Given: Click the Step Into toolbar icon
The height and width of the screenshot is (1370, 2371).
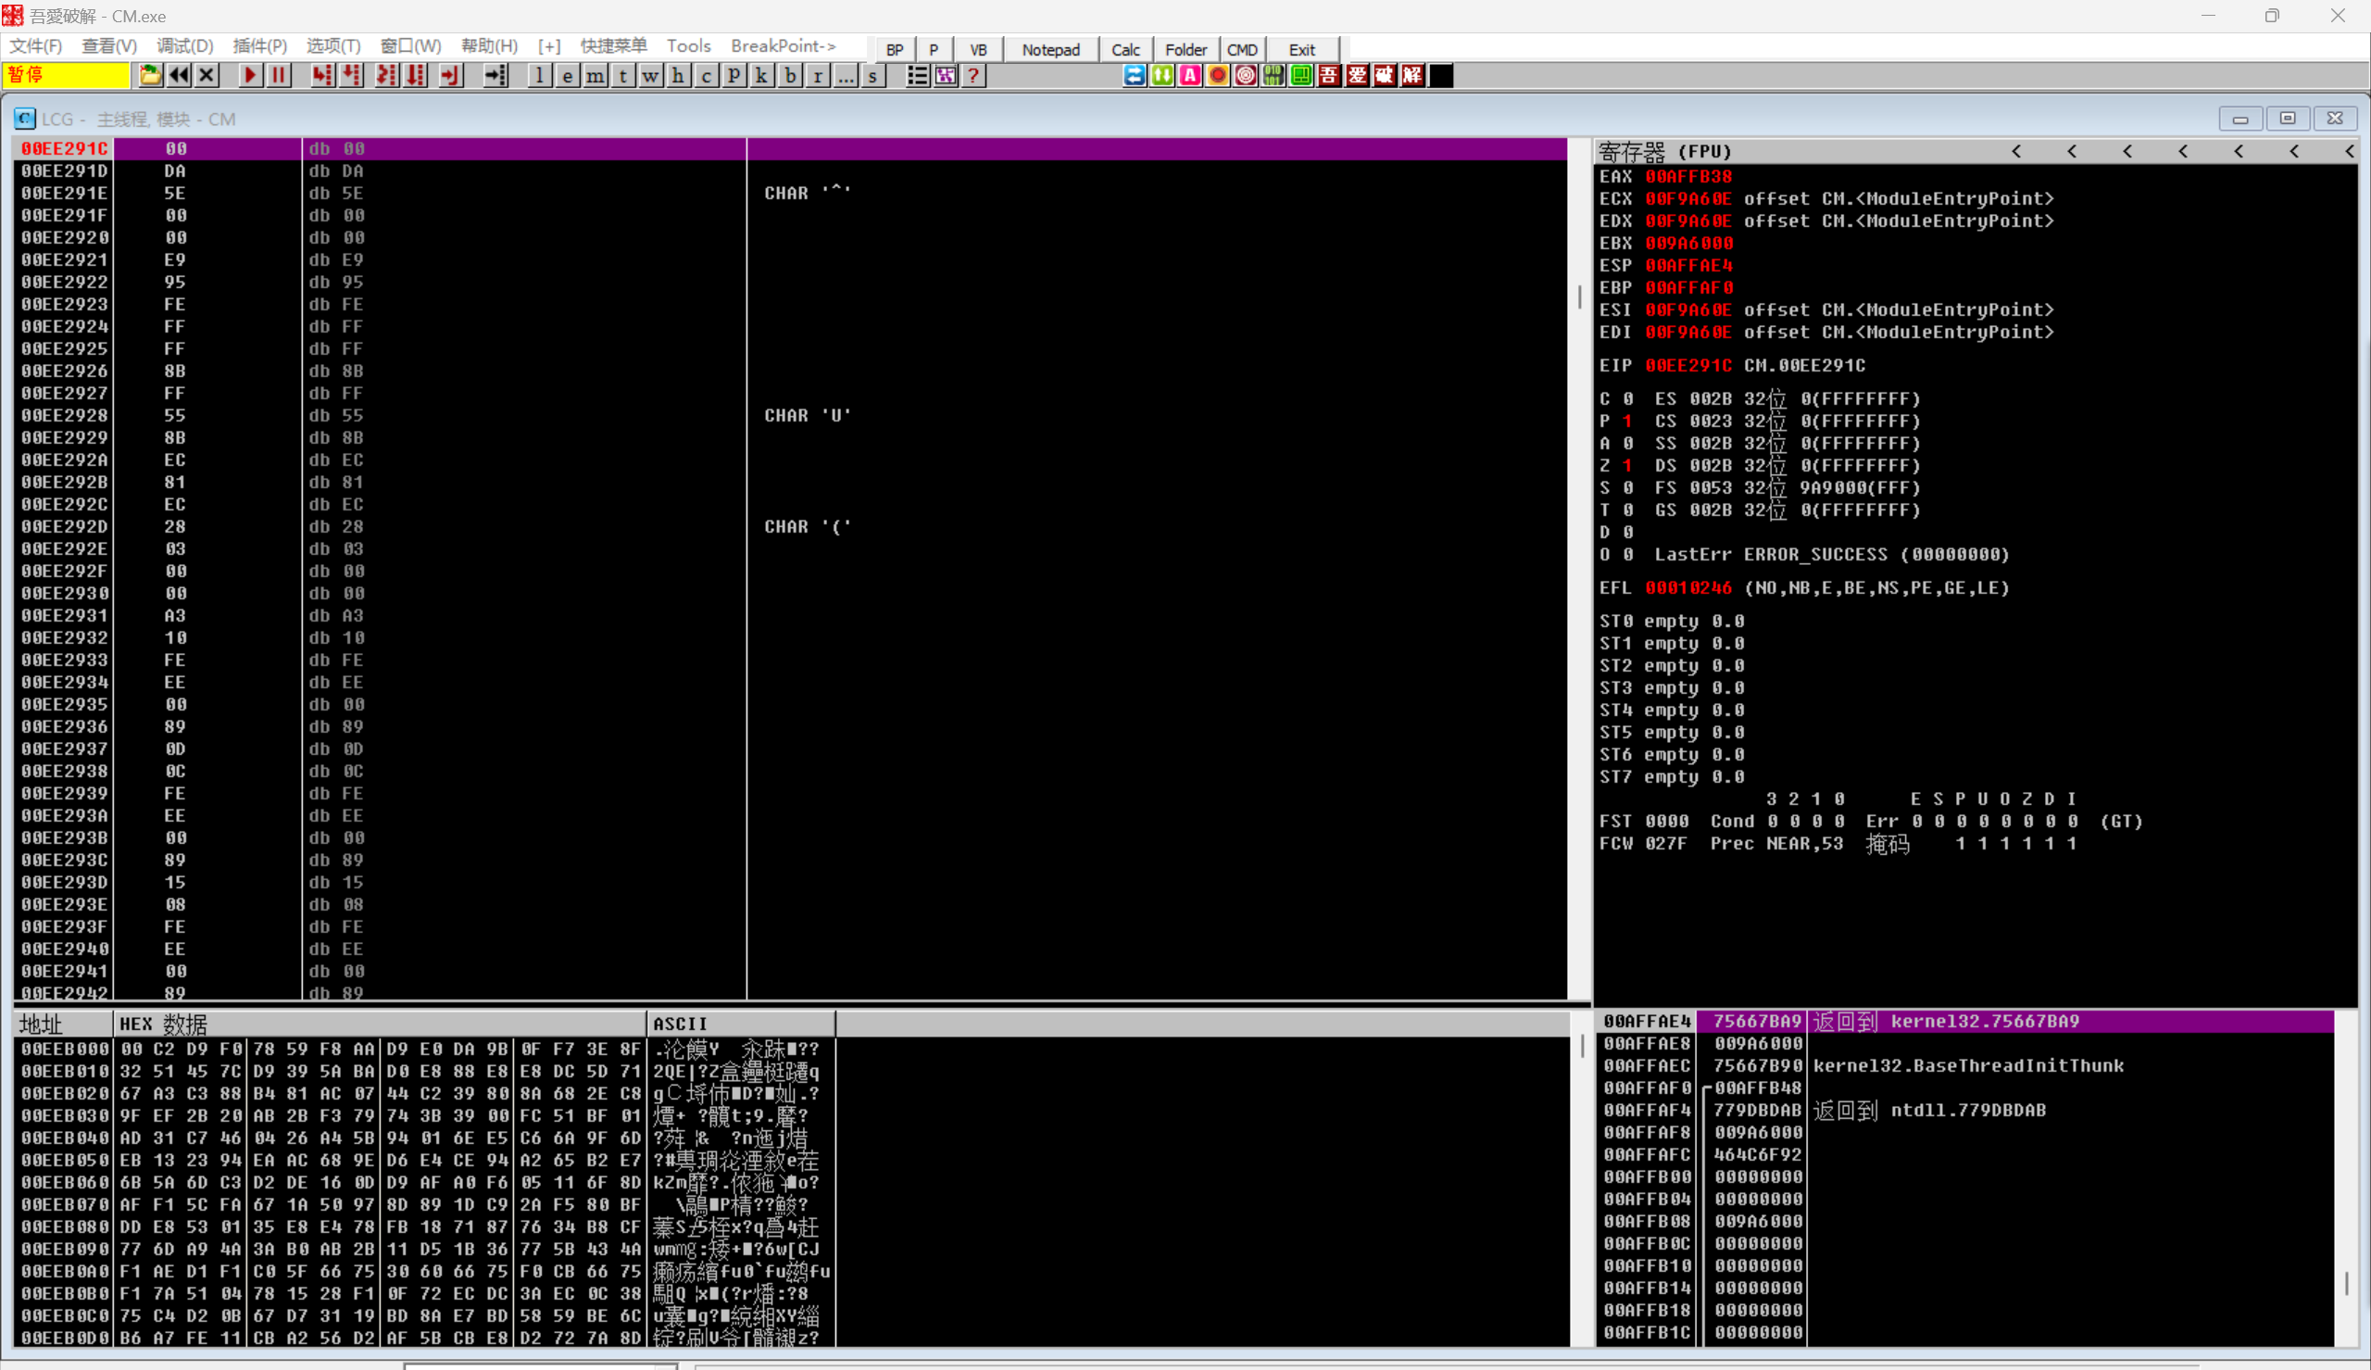Looking at the screenshot, I should coord(321,75).
